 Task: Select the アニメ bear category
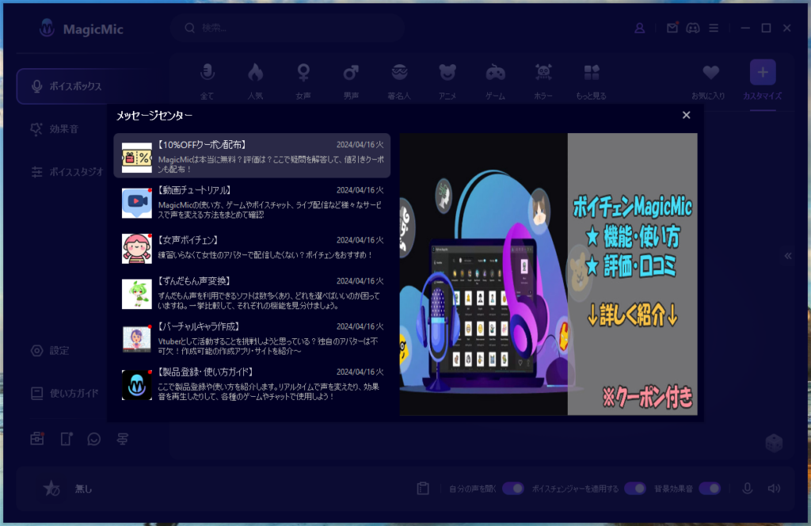click(447, 82)
